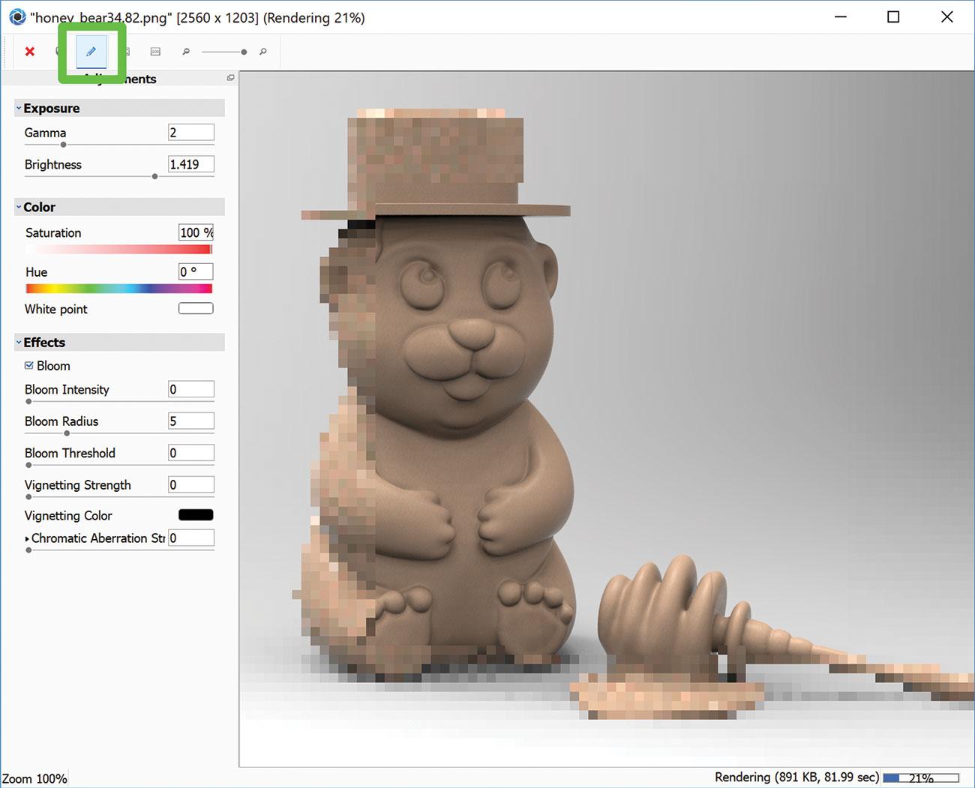Stop the render with the red X icon
The height and width of the screenshot is (788, 975).
[29, 52]
